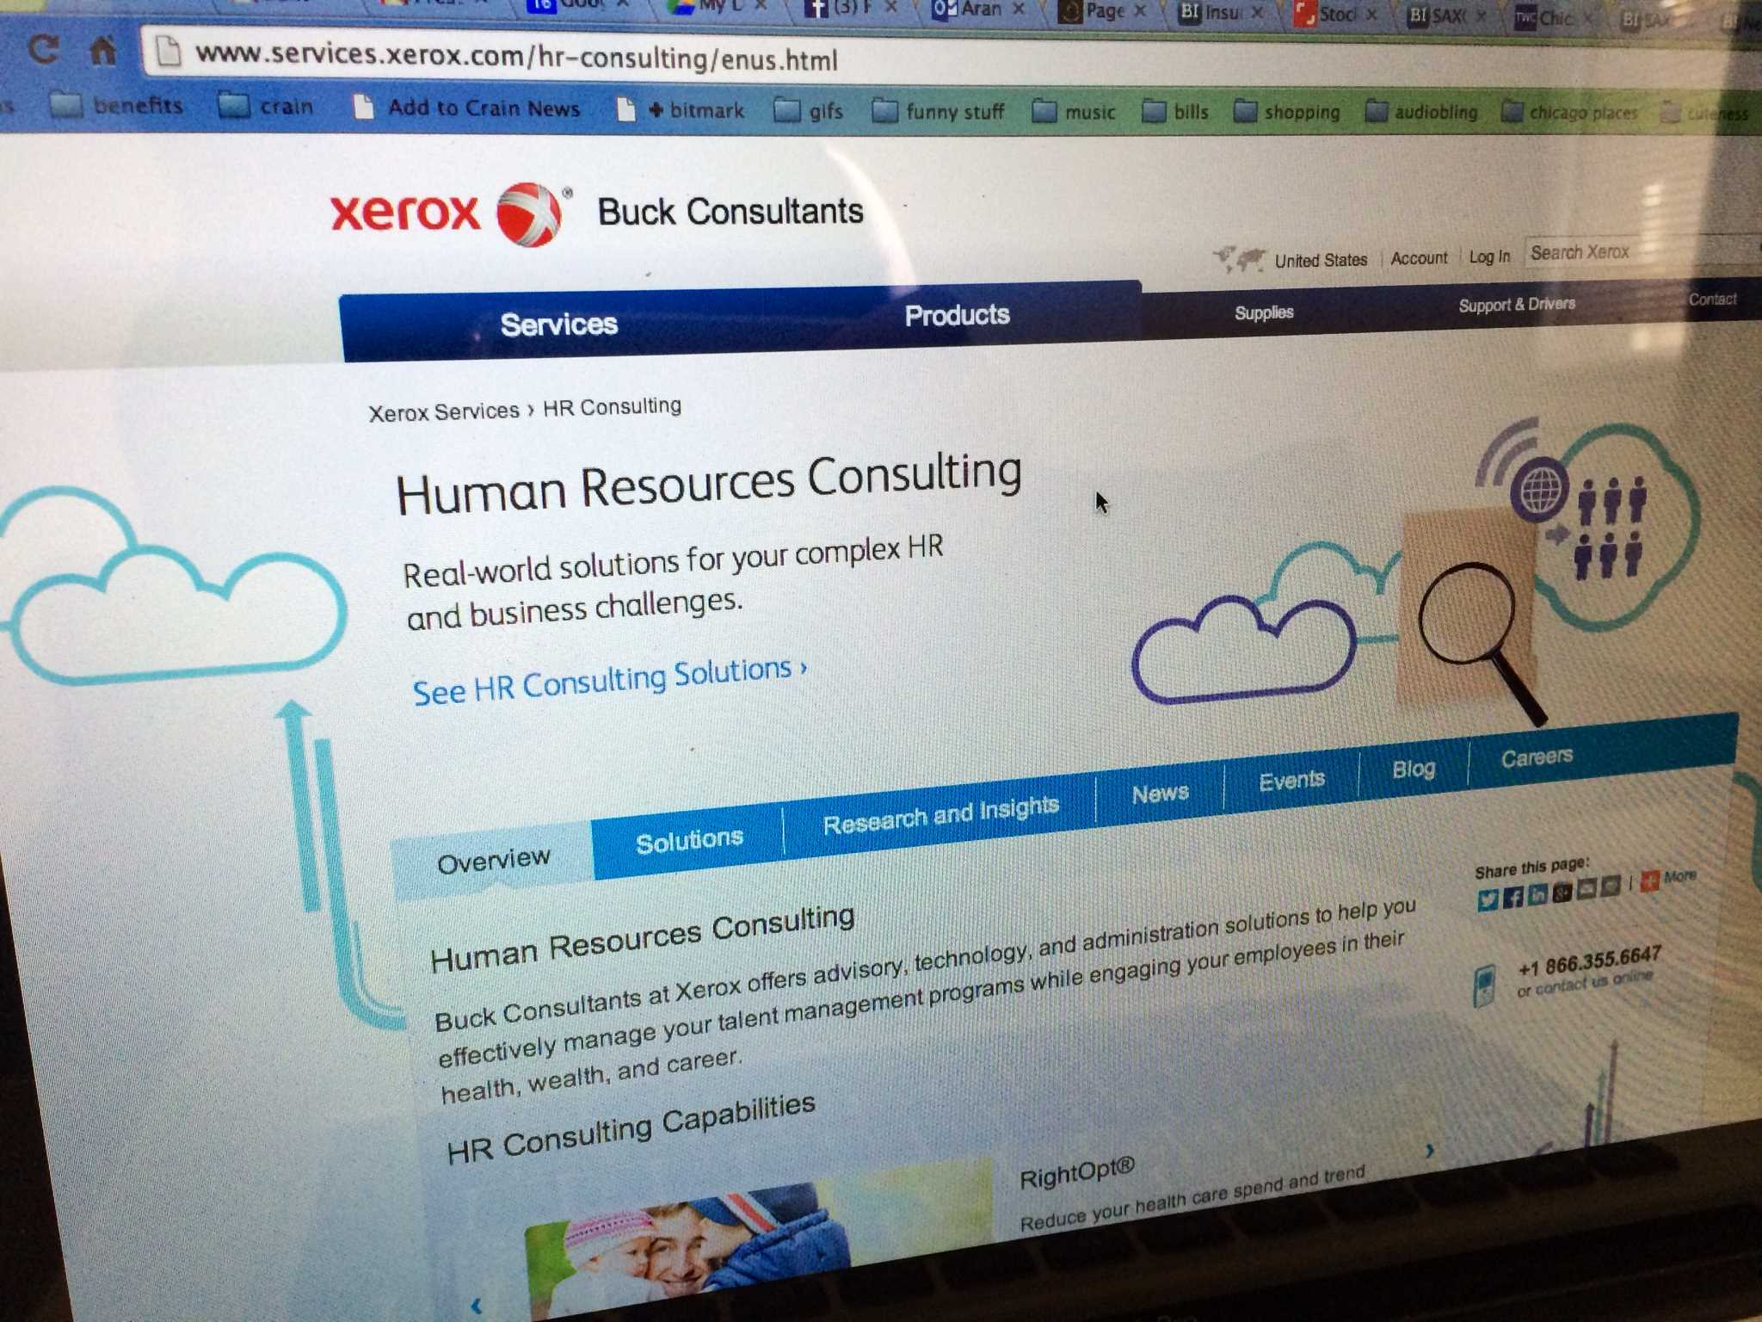Switch to the Facebook browser tab

tap(849, 9)
